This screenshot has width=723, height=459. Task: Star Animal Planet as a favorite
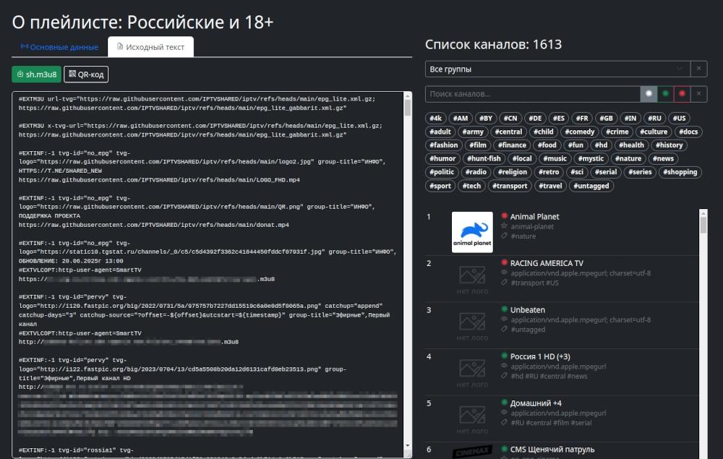502,226
